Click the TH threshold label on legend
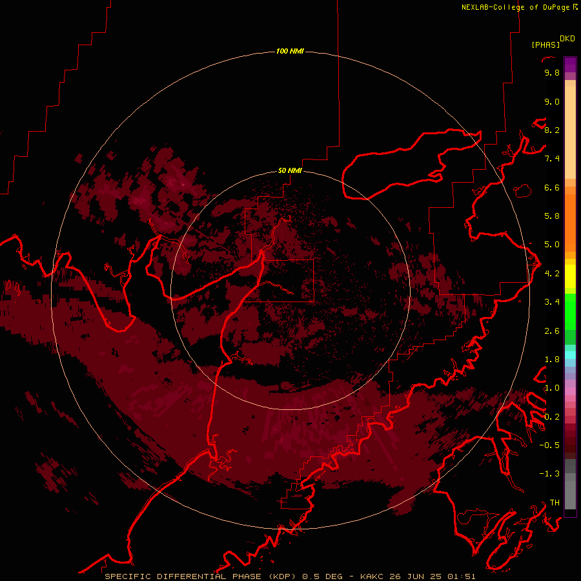This screenshot has height=581, width=581. coord(555,502)
